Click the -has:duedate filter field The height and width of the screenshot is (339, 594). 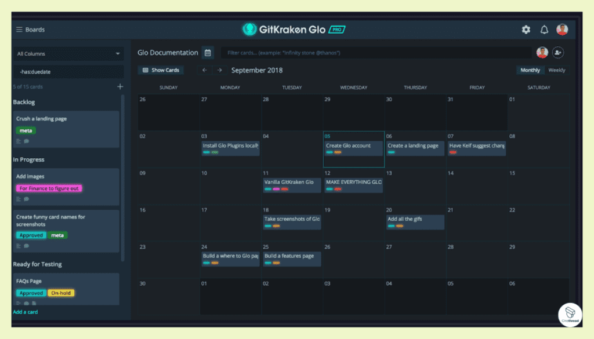tap(68, 71)
